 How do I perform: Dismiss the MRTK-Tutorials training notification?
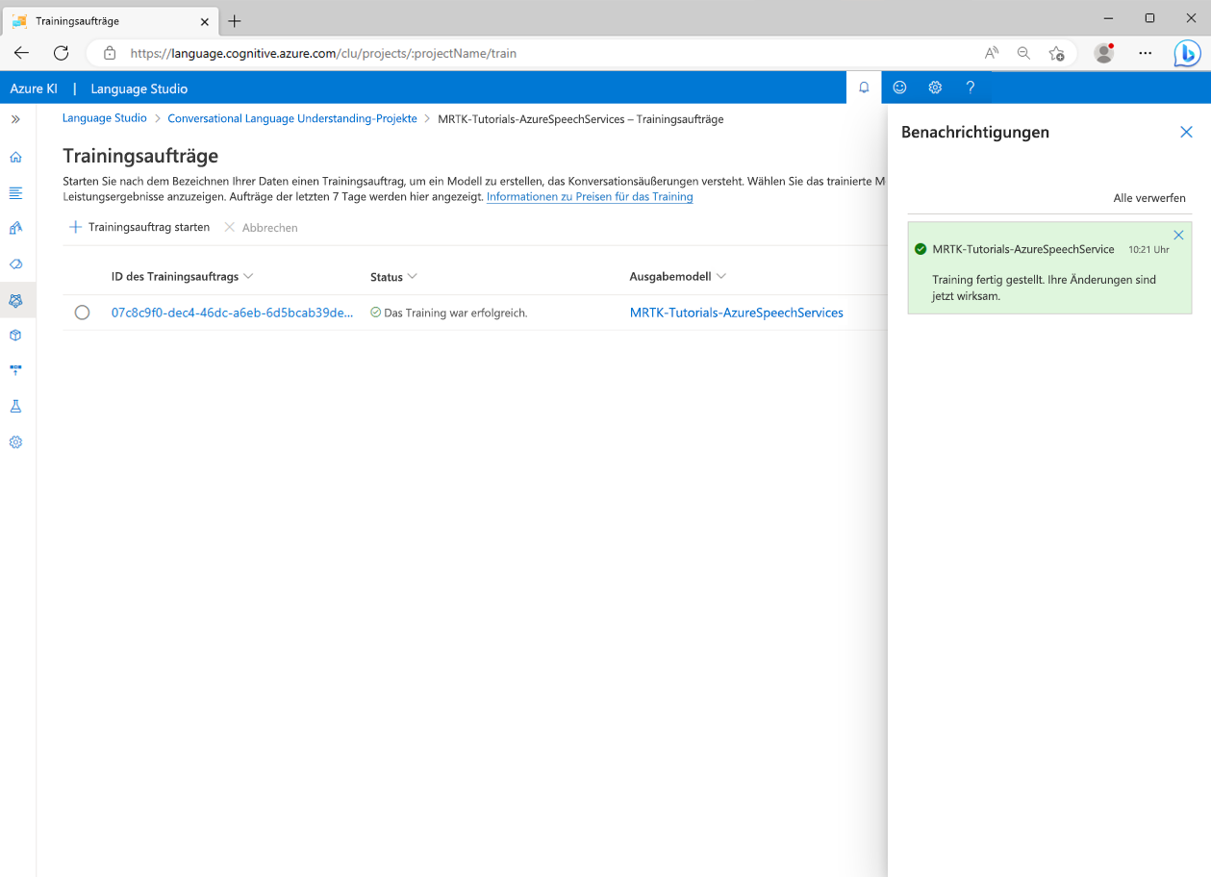click(1178, 235)
